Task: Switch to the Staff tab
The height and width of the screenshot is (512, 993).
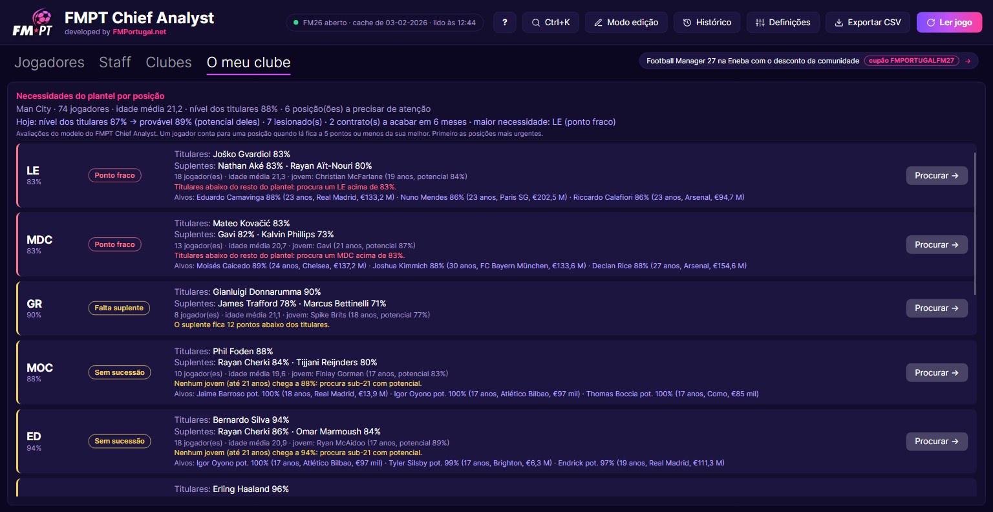Action: (115, 62)
